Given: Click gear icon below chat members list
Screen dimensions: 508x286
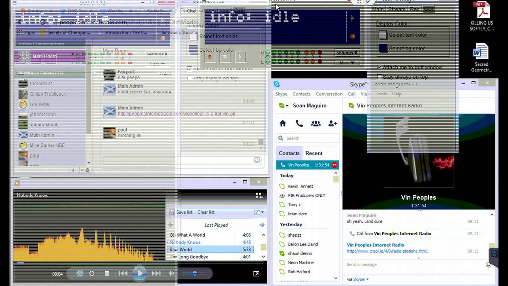Looking at the screenshot, I should coord(87,170).
